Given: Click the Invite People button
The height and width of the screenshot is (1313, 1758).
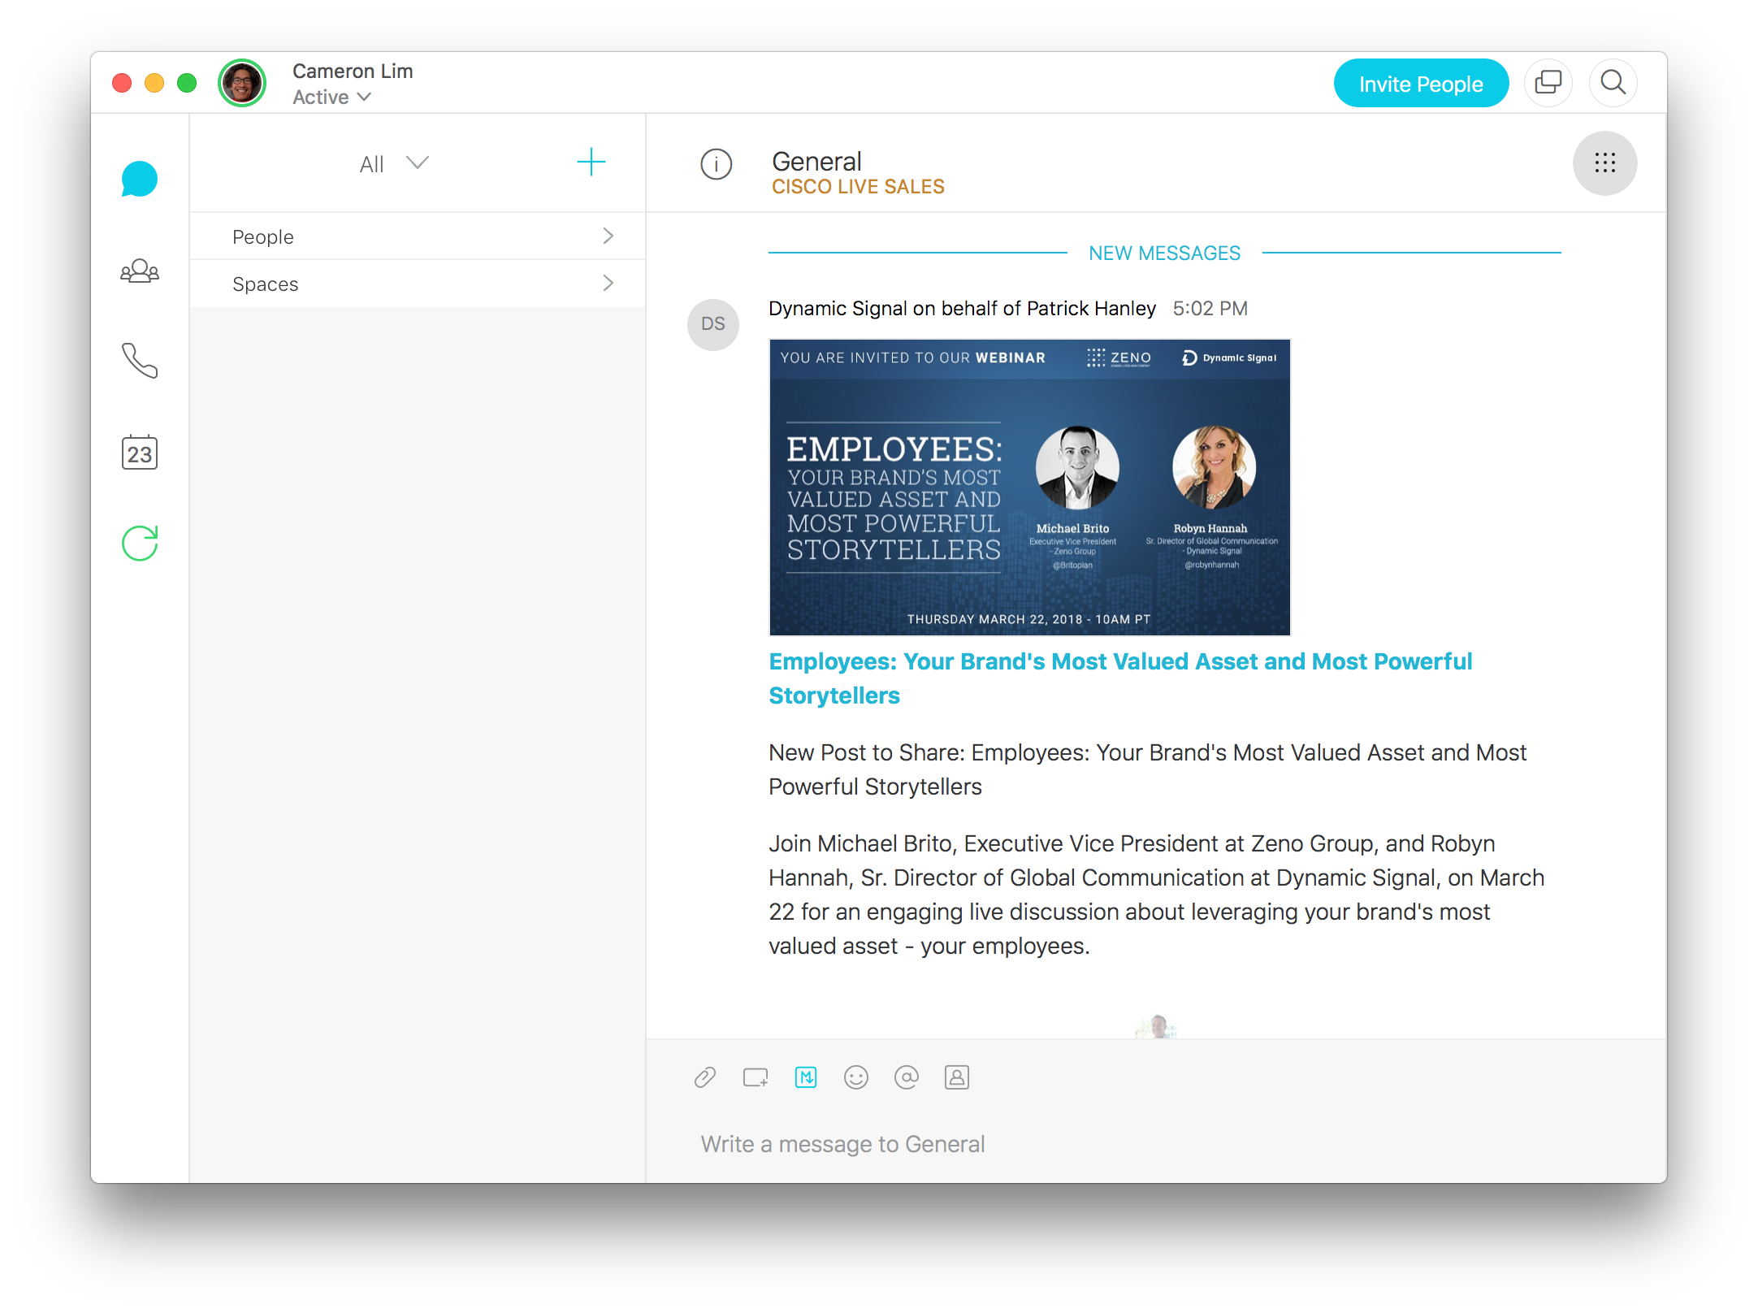Looking at the screenshot, I should coord(1420,84).
